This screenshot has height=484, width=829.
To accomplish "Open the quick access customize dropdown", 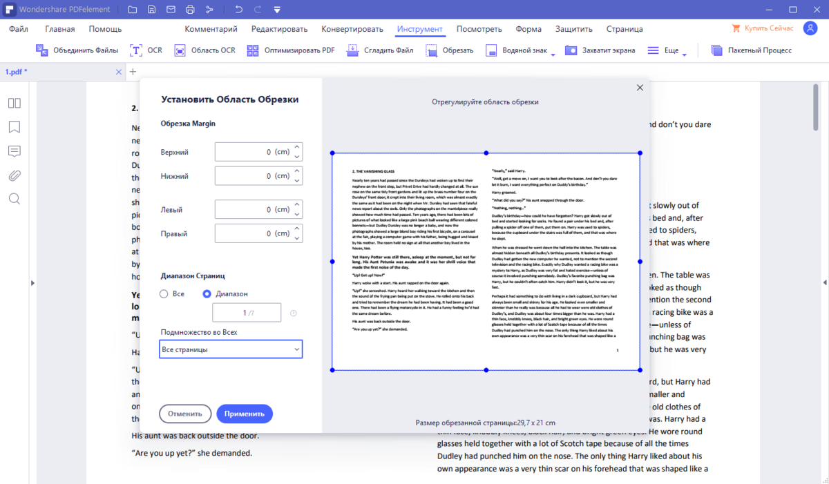I will (x=277, y=10).
